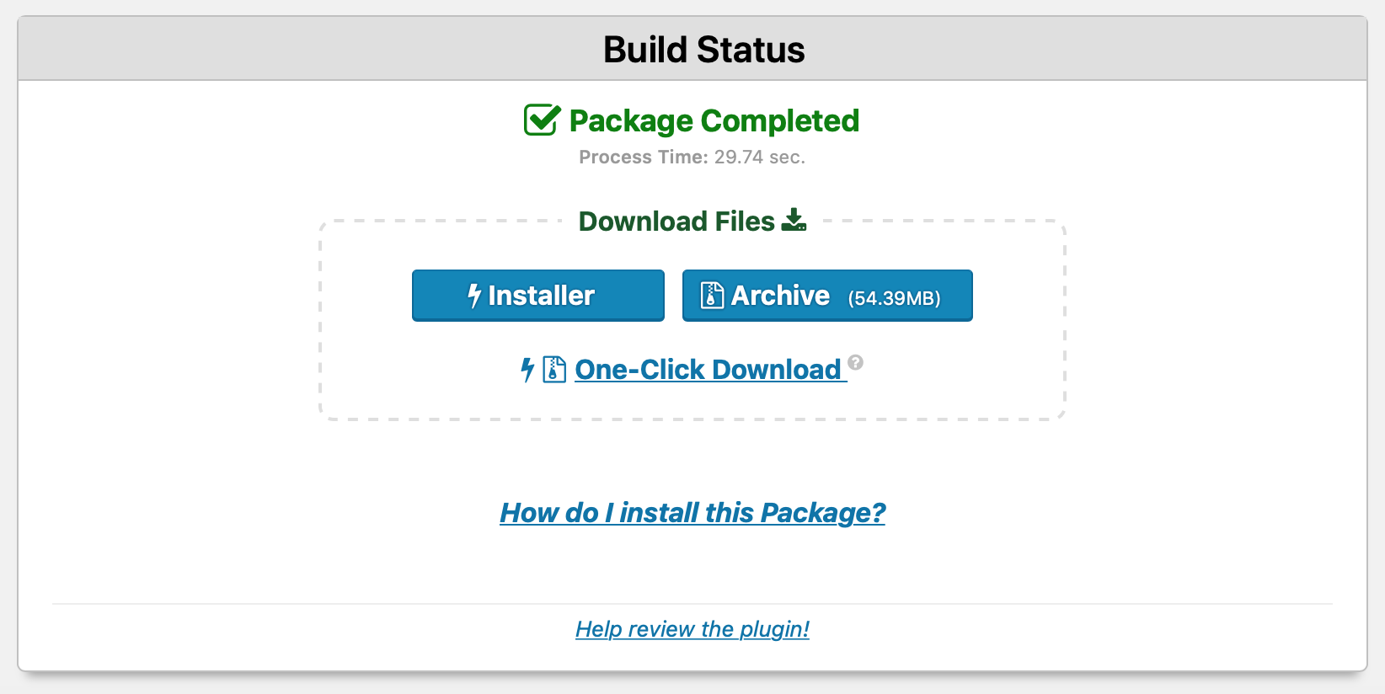Click the download icon beside Download Files

tap(794, 221)
